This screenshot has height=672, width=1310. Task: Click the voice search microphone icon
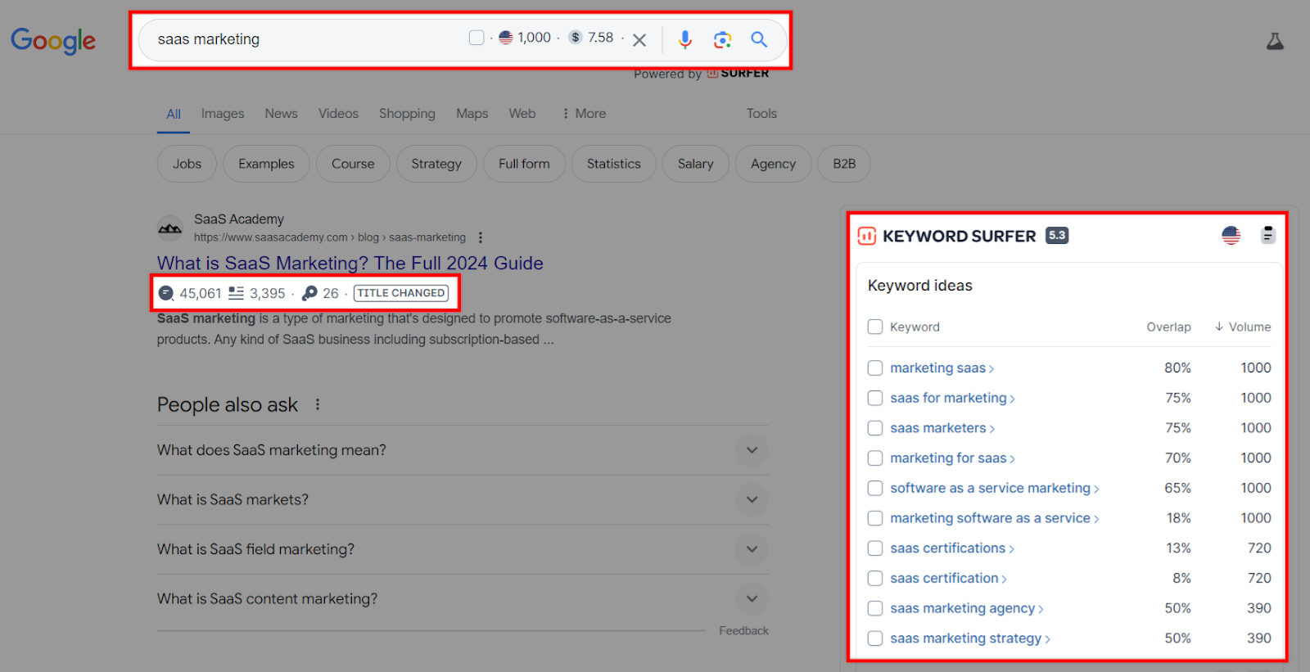coord(685,39)
